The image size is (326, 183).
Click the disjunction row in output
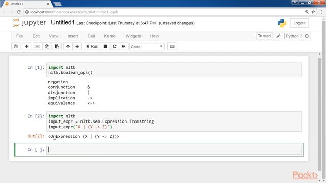tap(69, 93)
